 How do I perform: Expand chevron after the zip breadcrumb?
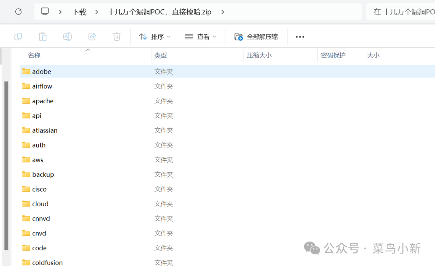[222, 12]
